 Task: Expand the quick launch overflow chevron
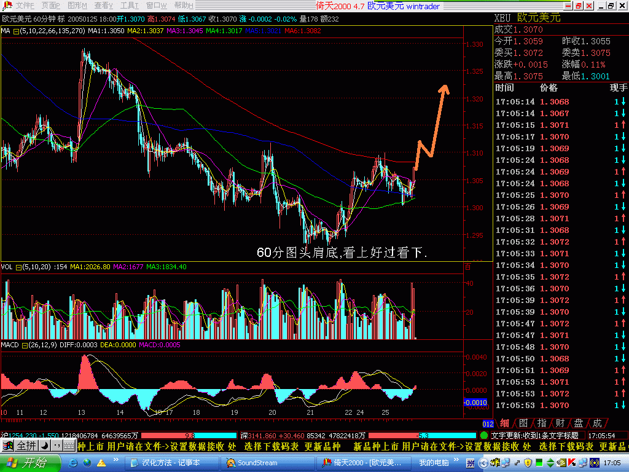tap(116, 460)
